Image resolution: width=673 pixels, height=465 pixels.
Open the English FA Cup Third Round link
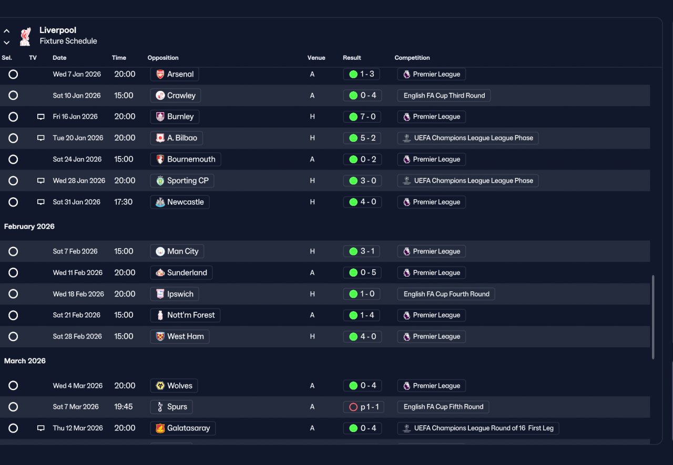coord(444,96)
